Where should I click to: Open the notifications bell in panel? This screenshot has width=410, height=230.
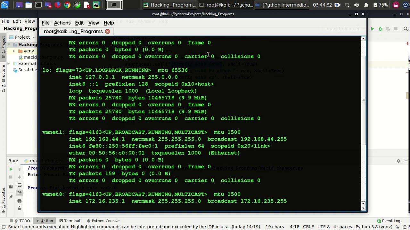(x=366, y=5)
